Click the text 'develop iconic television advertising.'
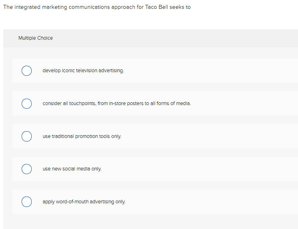The width and height of the screenshot is (298, 229). [83, 71]
